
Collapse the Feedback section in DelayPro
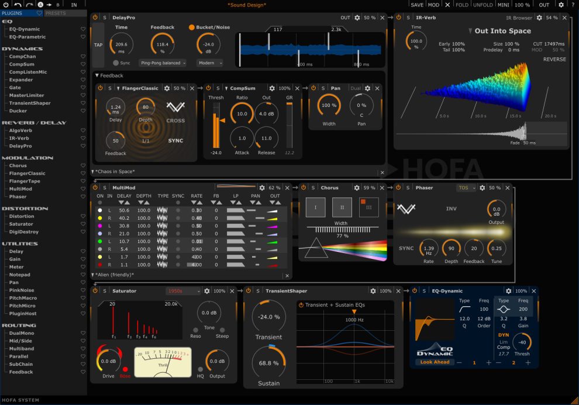tap(98, 75)
